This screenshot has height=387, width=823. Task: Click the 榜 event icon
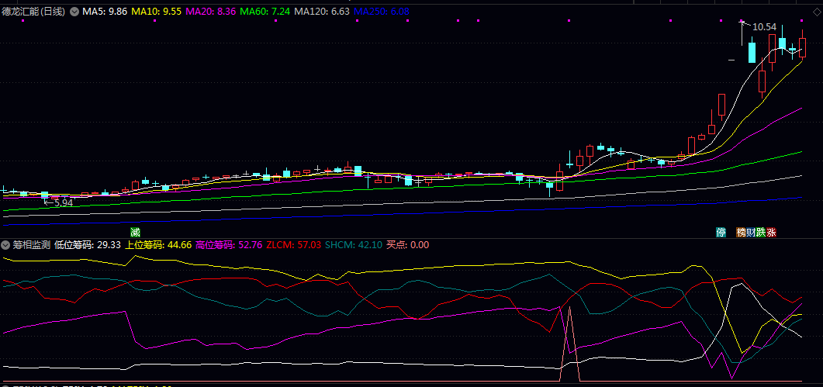pos(741,232)
